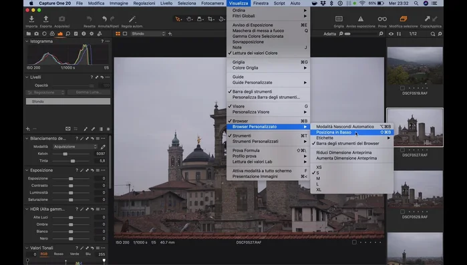467x265 pixels.
Task: Click the Resetta toolbar icon
Action: [89, 19]
